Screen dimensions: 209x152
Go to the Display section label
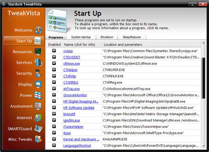[x=25, y=84]
